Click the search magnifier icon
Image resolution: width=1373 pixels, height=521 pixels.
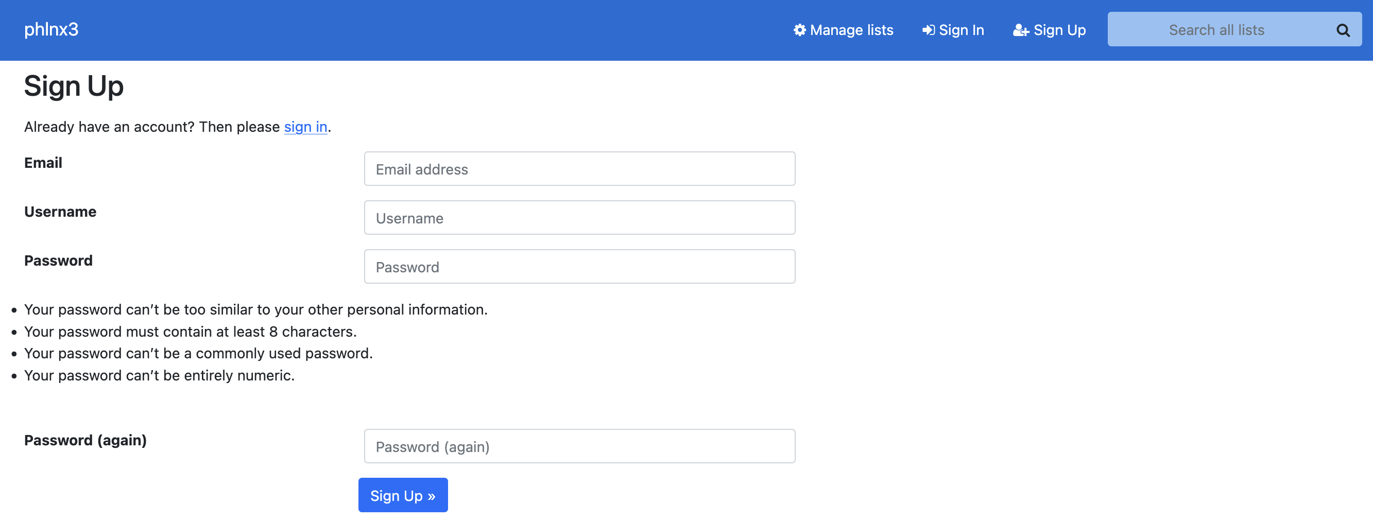[x=1343, y=30]
